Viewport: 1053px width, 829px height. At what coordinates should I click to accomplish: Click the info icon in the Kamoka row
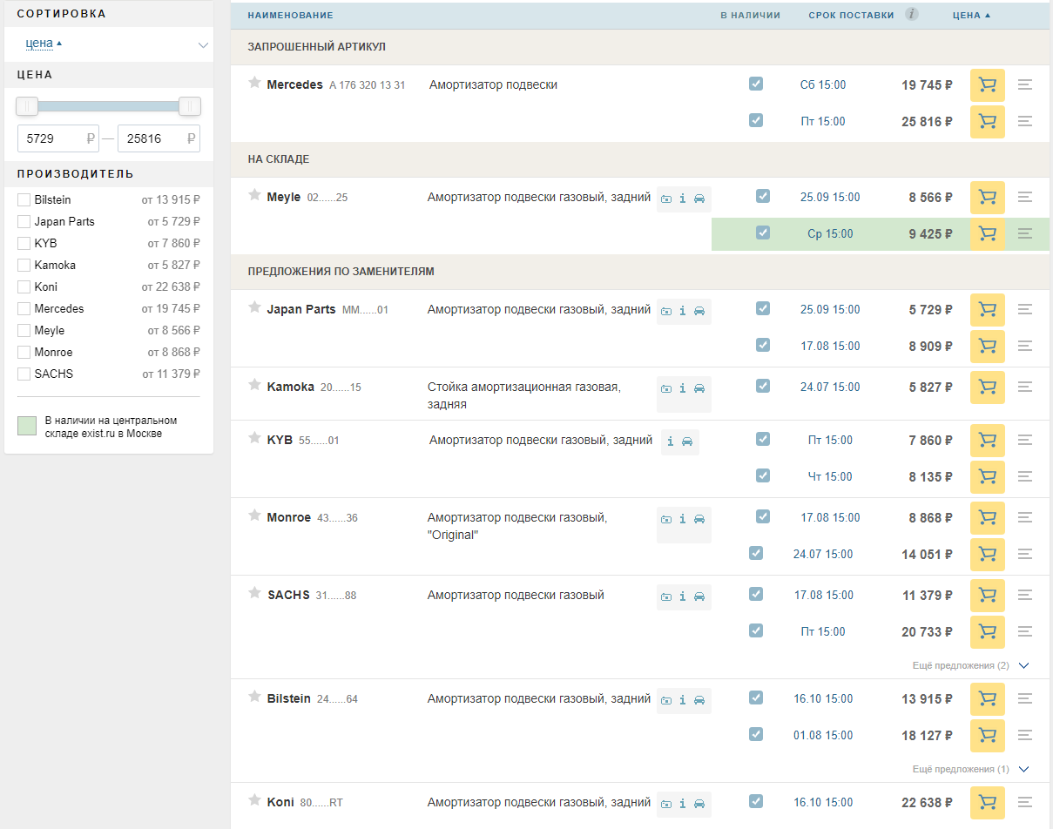683,388
